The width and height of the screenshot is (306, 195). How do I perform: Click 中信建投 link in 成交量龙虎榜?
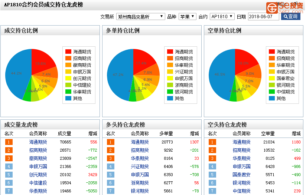(x=38, y=183)
